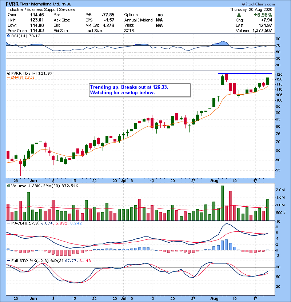Click the Annual Dividend label
Viewport: 291px width, 302px height.
[139, 20]
